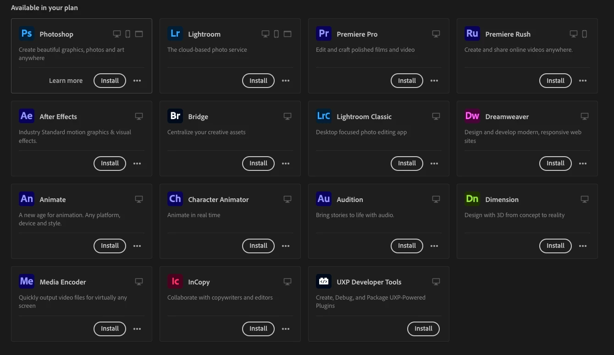Click Dreamweaver's desktop platform icon

click(x=585, y=116)
